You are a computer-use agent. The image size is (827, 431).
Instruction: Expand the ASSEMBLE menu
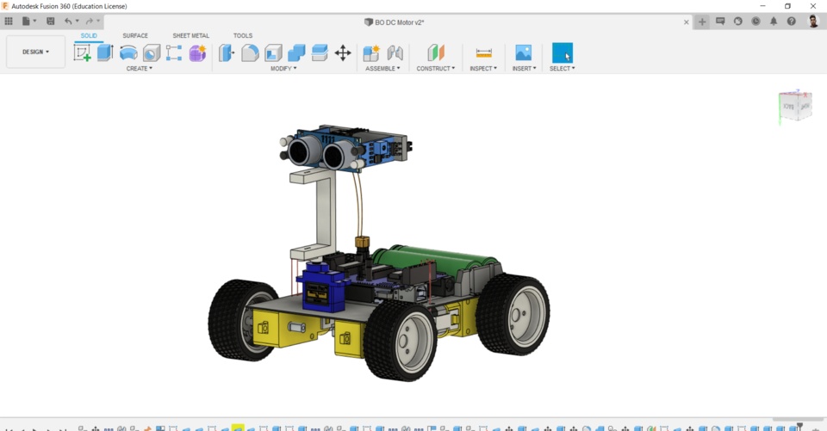(x=382, y=69)
